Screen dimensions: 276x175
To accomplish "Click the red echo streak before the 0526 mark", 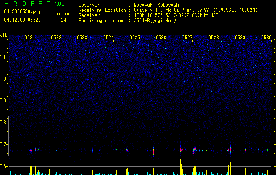I will pos(153,151).
